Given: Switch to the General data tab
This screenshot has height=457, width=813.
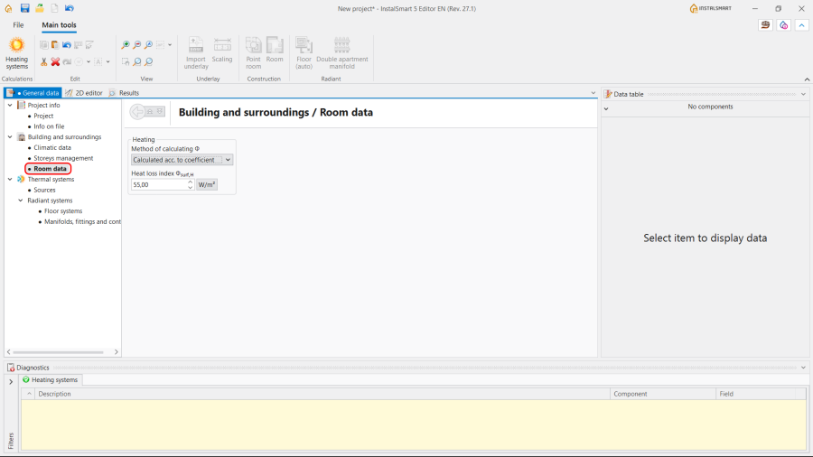Looking at the screenshot, I should [x=33, y=93].
